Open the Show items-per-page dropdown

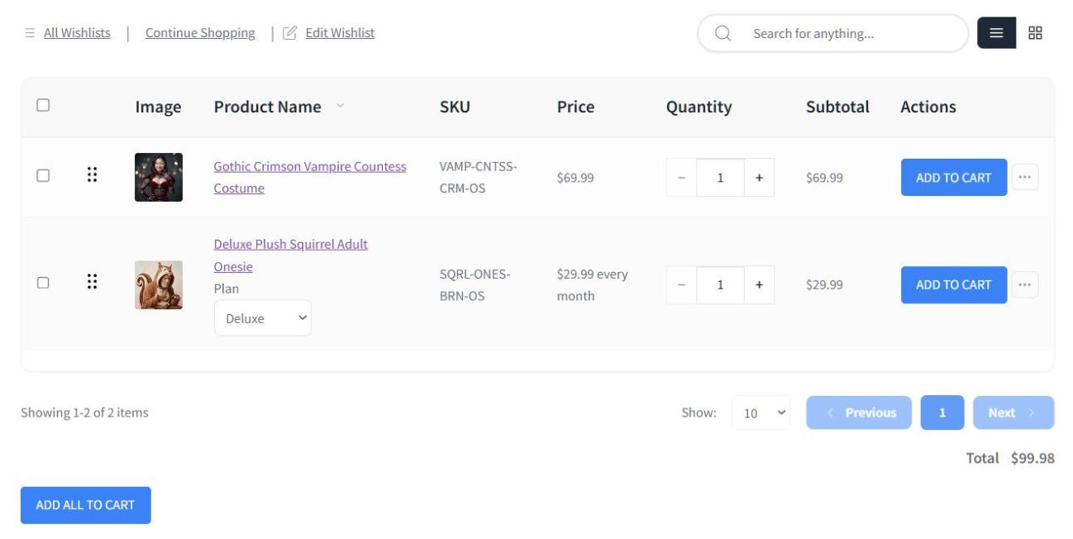(761, 413)
